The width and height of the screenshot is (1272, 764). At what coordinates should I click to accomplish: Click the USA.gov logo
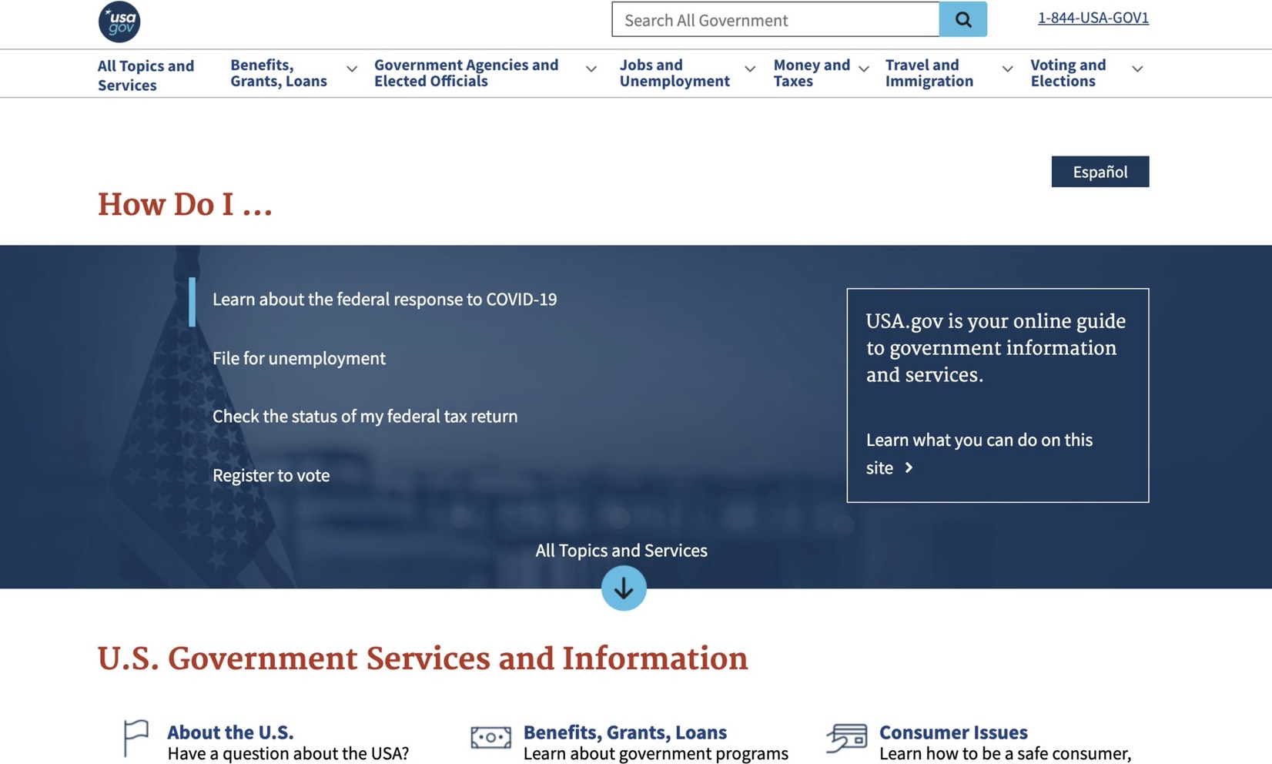point(119,22)
